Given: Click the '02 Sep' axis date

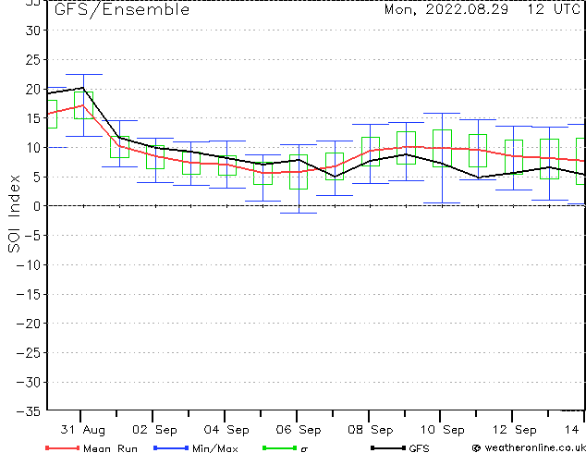Looking at the screenshot, I should tap(154, 430).
